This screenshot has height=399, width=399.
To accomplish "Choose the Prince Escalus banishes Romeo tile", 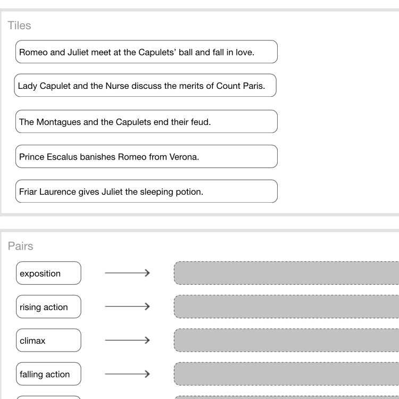I will tap(146, 157).
